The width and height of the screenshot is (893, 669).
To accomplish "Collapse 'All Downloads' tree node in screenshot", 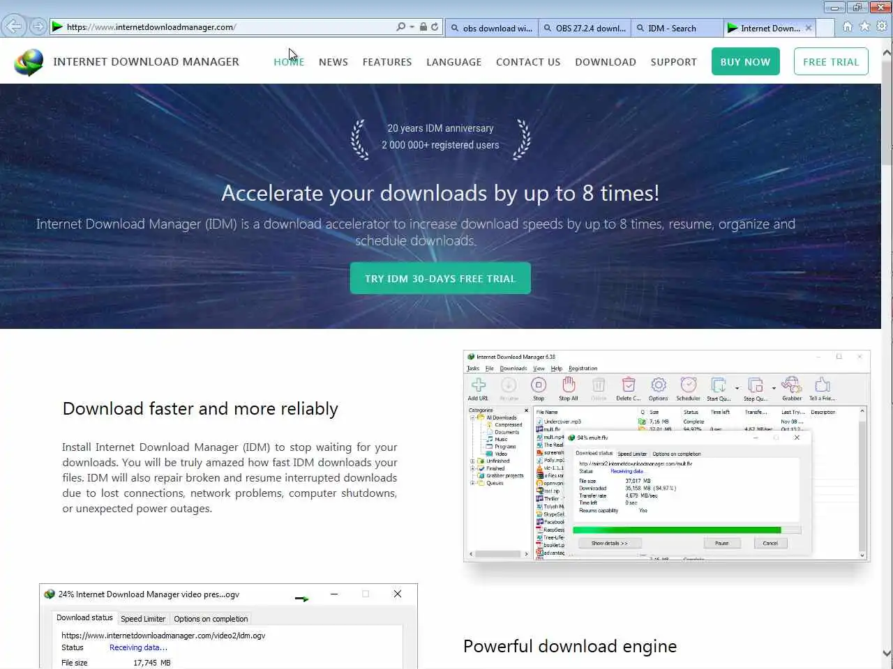I will point(472,417).
